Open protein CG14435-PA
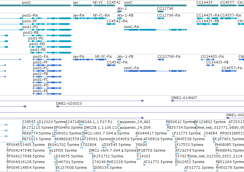Image resolution: width=244 pixels, height=172 pixels. 212,57
